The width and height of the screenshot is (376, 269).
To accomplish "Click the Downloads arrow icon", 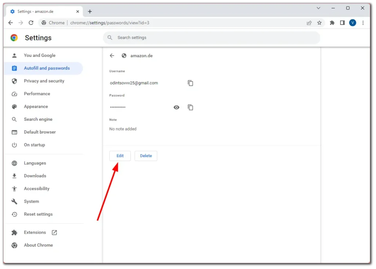I will (14, 176).
